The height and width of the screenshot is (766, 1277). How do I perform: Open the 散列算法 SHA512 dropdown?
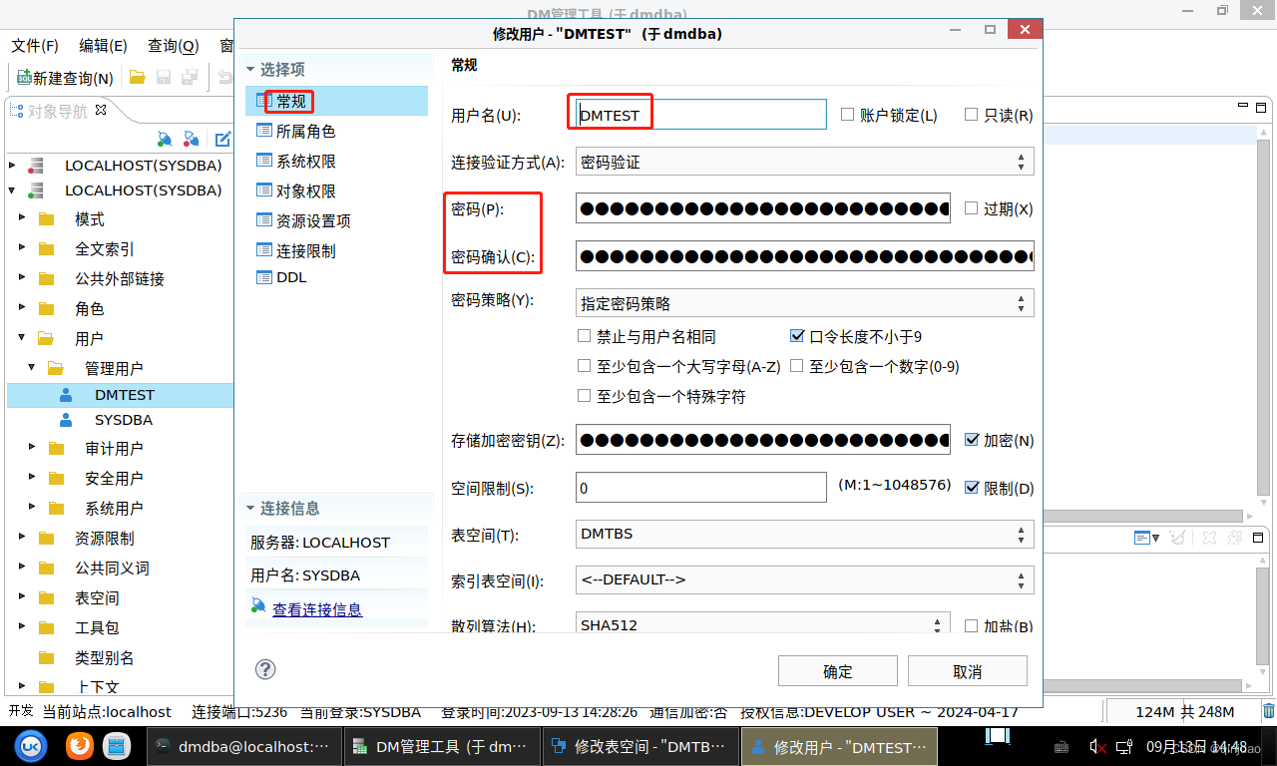(x=762, y=625)
